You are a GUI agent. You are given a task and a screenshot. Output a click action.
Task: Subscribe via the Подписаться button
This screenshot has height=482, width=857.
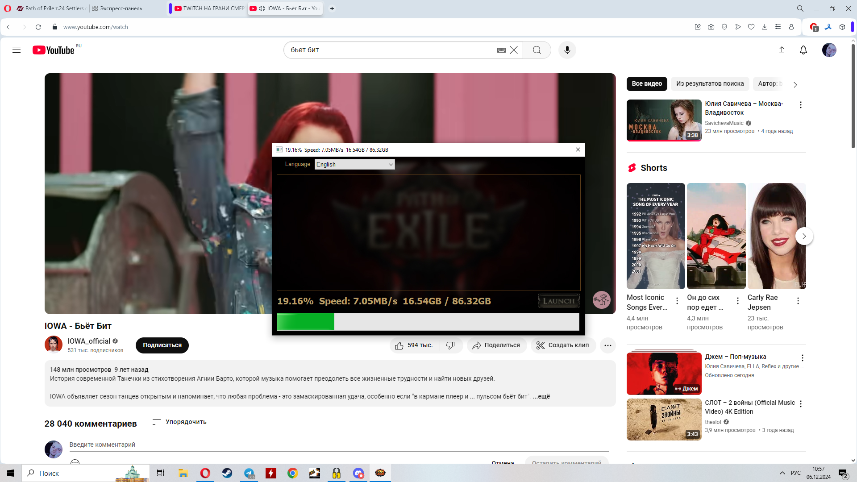(x=162, y=345)
